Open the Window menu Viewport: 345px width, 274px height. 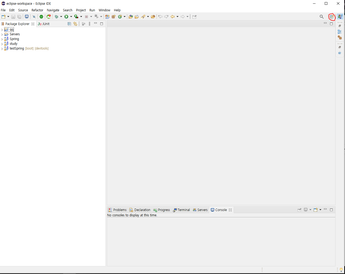(x=104, y=10)
